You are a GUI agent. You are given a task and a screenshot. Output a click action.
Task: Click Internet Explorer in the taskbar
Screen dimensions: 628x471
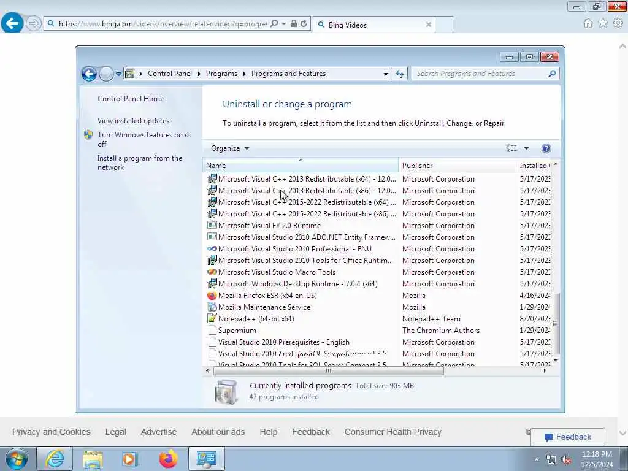point(55,459)
